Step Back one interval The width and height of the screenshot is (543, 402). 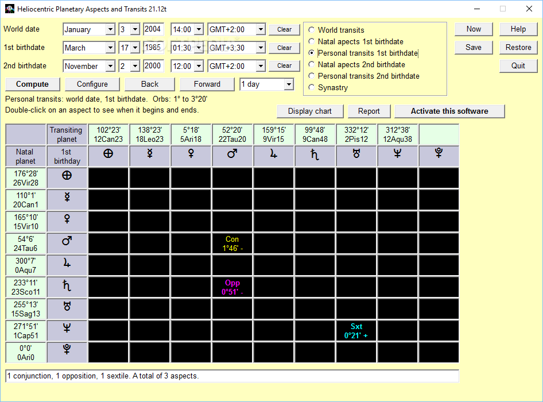[x=150, y=84]
